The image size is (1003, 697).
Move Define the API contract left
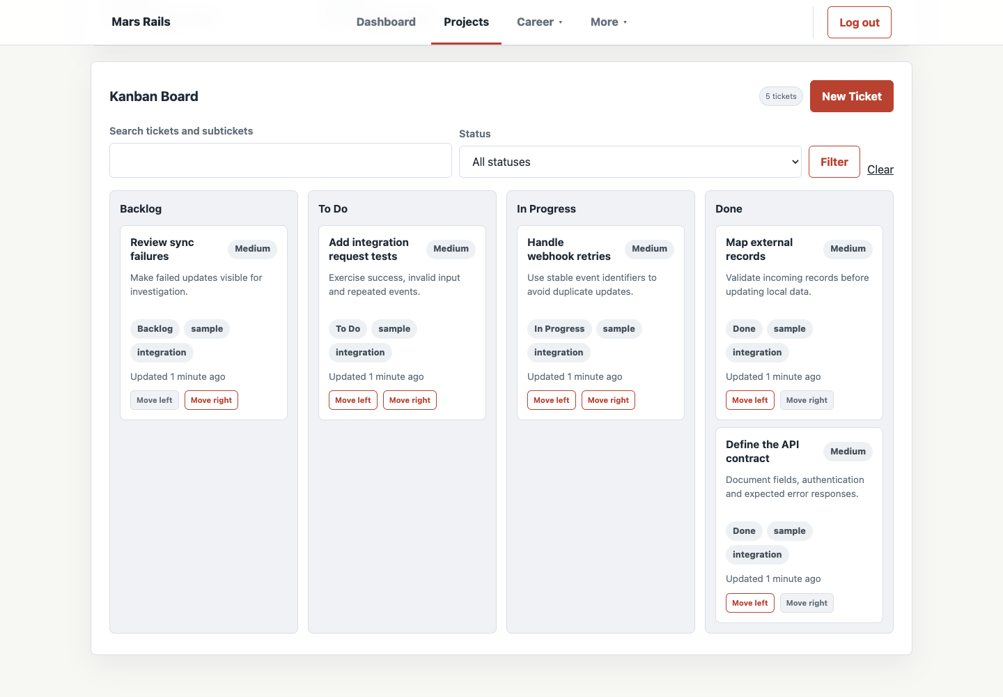(x=750, y=603)
